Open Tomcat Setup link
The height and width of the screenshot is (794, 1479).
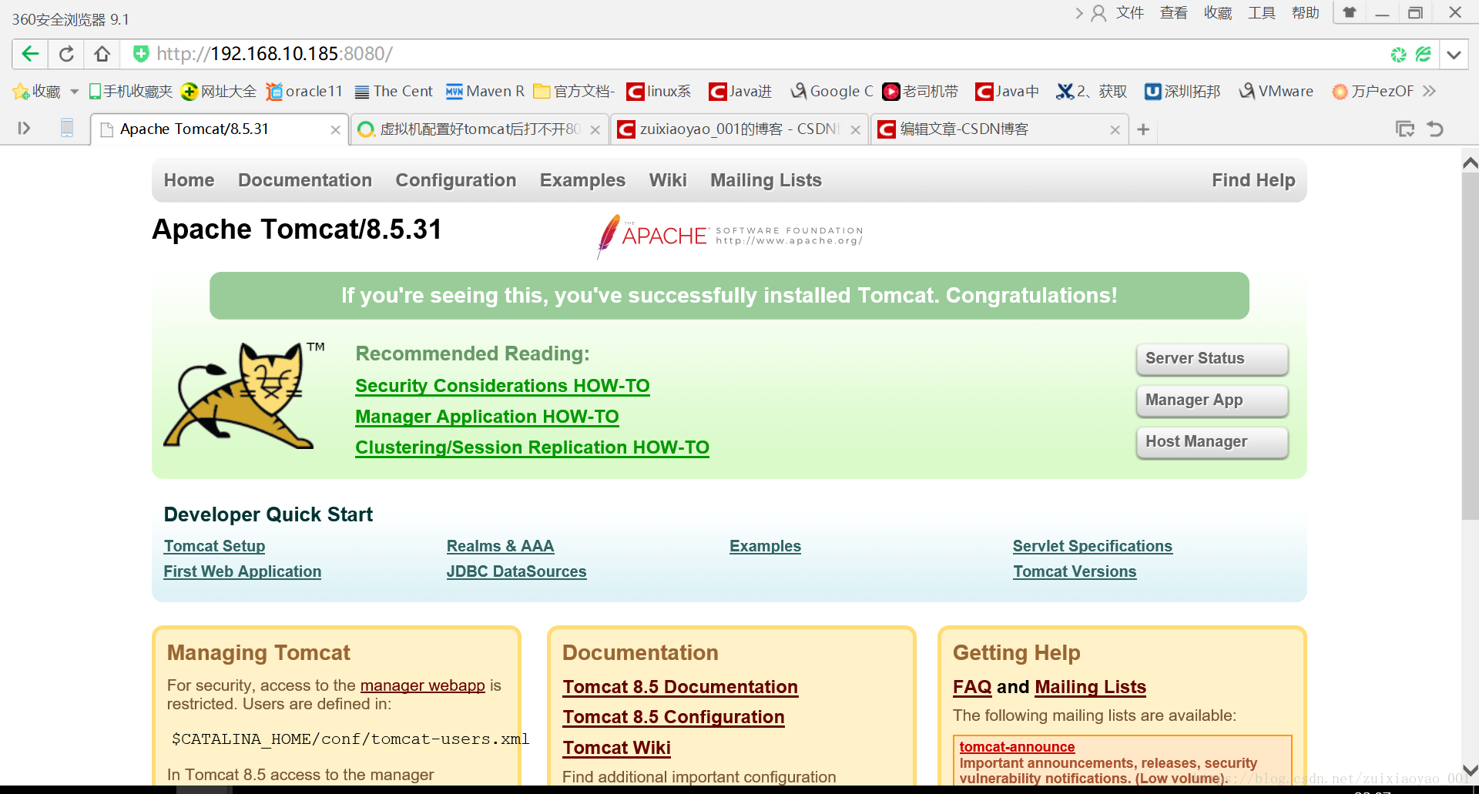214,546
